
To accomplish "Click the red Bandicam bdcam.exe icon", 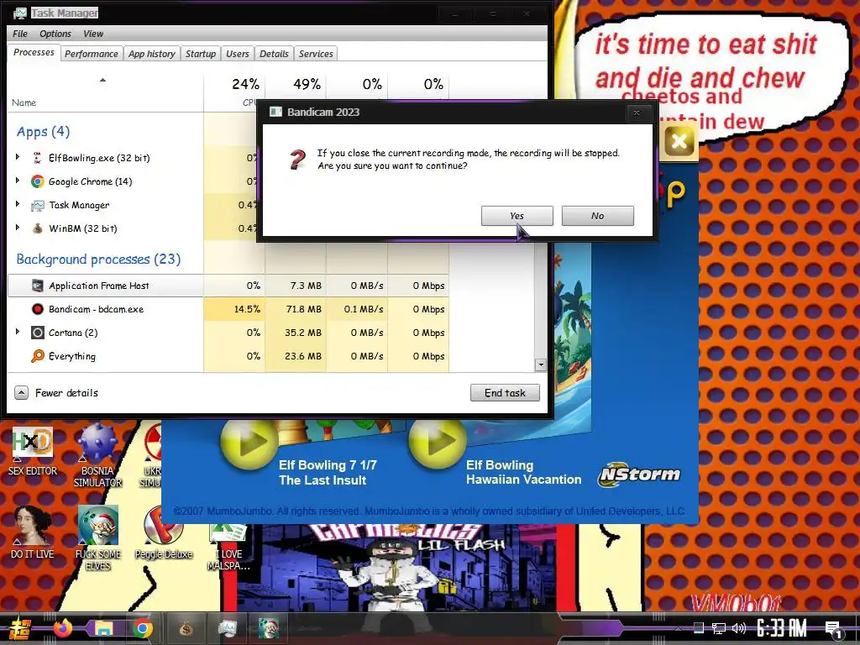I will click(x=37, y=309).
